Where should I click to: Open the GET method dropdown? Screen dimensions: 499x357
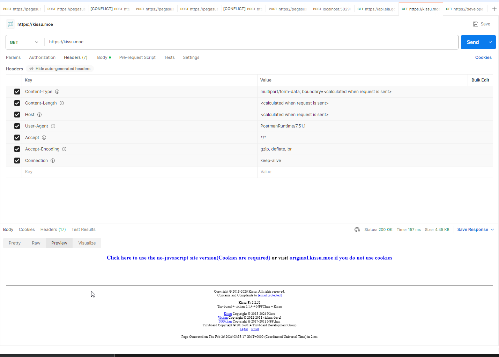[24, 42]
